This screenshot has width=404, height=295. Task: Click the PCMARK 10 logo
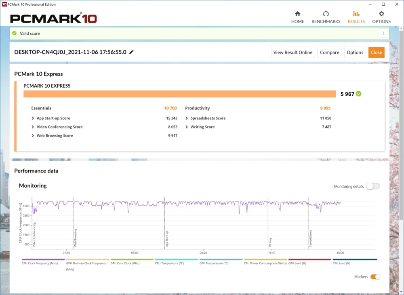[53, 18]
